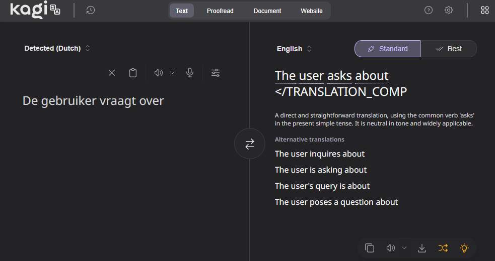Select Standard translation quality
The height and width of the screenshot is (261, 495).
pos(387,49)
